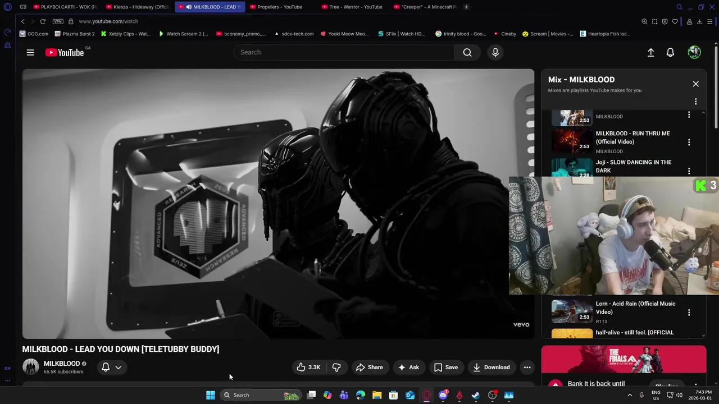
Task: Click THE FINALS advertisement banner
Action: (x=624, y=359)
